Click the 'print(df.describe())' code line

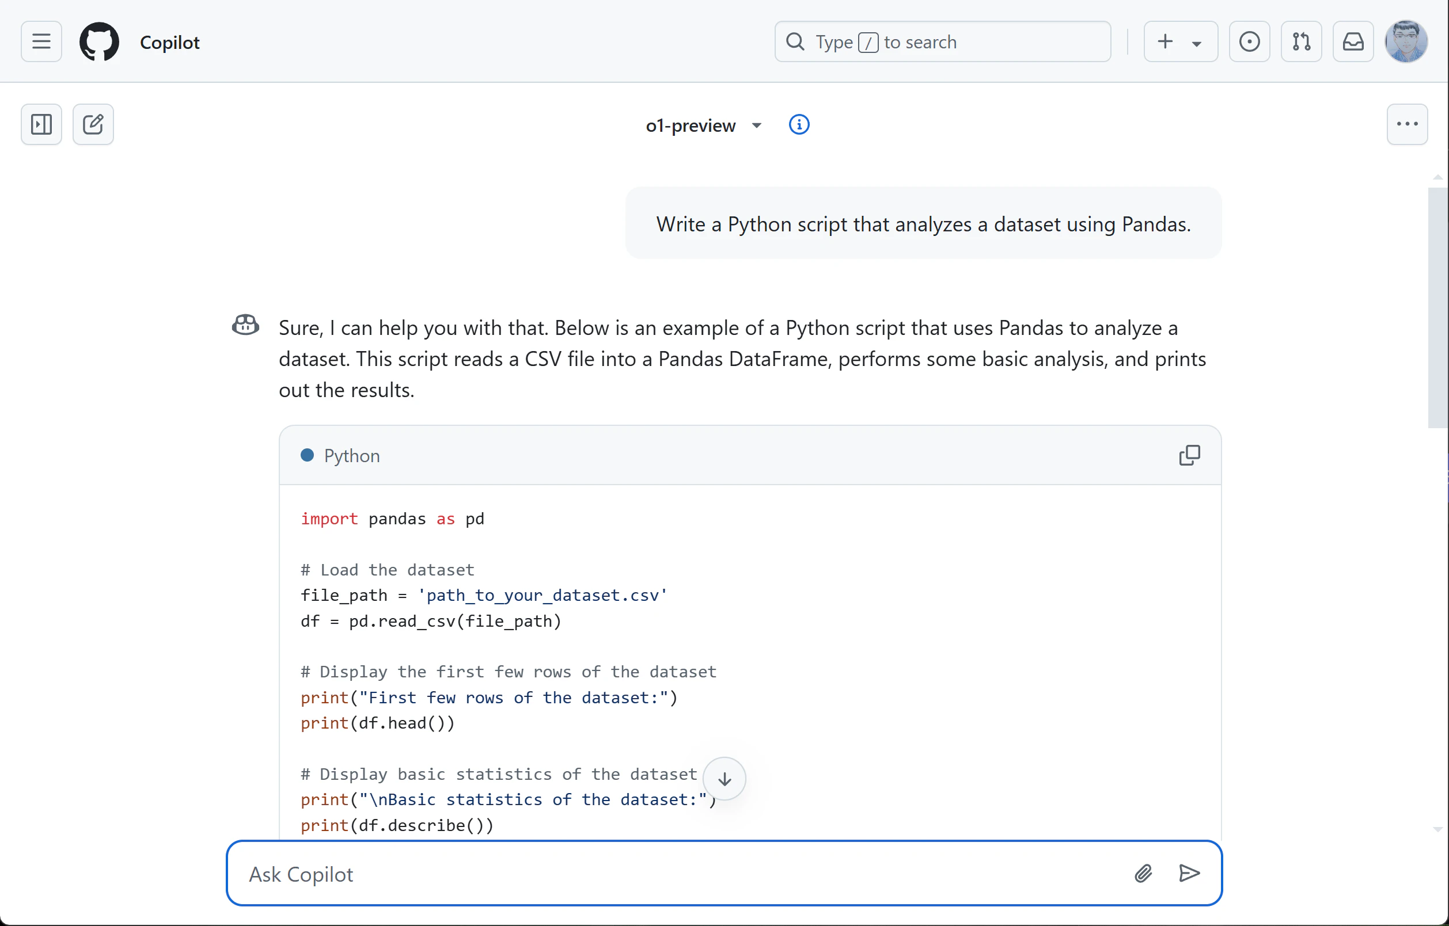point(397,825)
